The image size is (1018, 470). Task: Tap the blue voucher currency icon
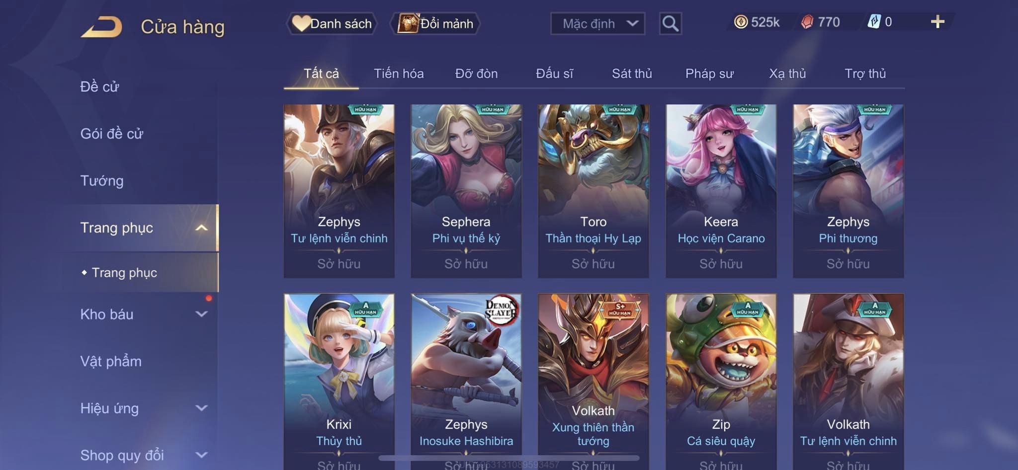874,21
